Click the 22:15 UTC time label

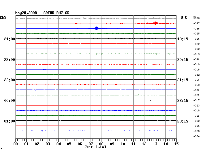tap(183, 101)
